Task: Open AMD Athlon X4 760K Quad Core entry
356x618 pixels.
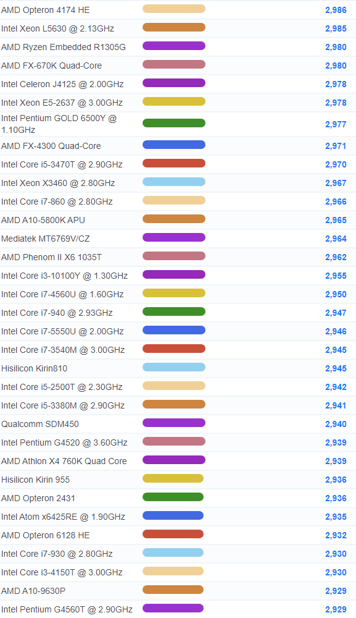Action: click(x=64, y=461)
